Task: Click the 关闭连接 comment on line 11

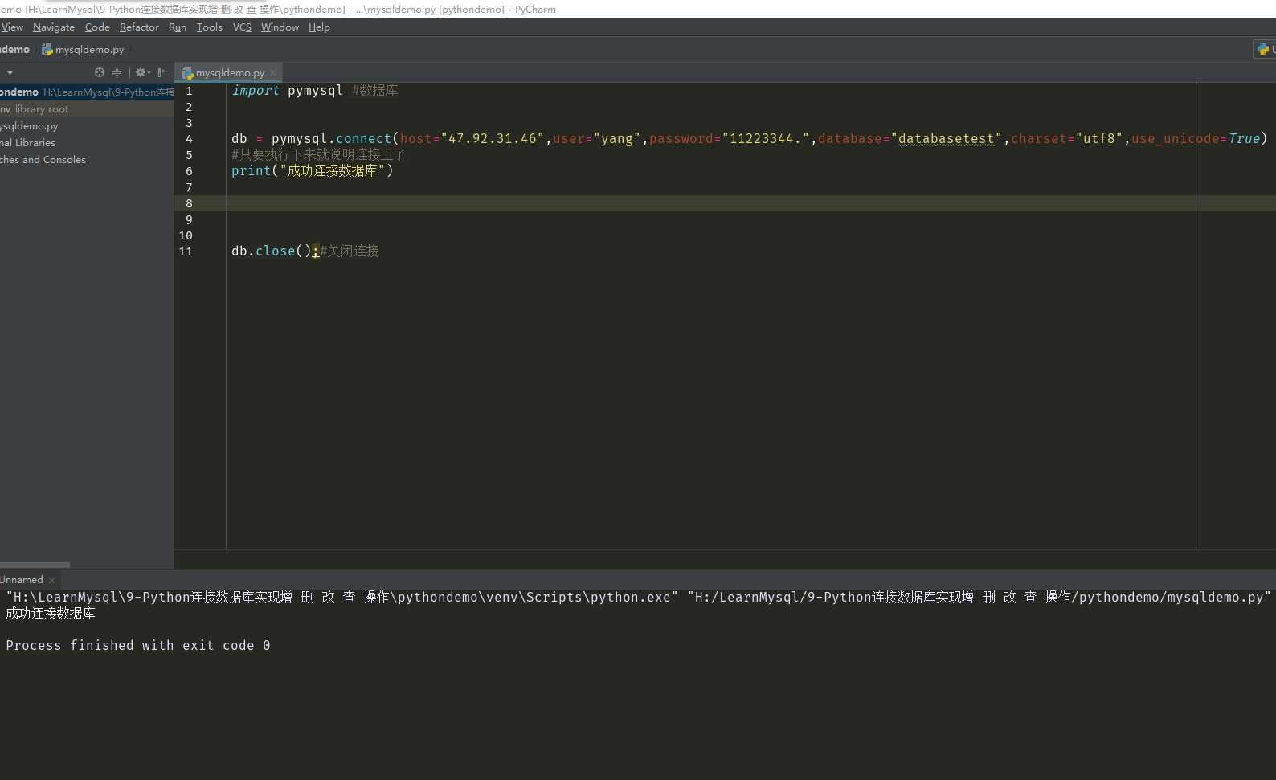Action: click(350, 251)
